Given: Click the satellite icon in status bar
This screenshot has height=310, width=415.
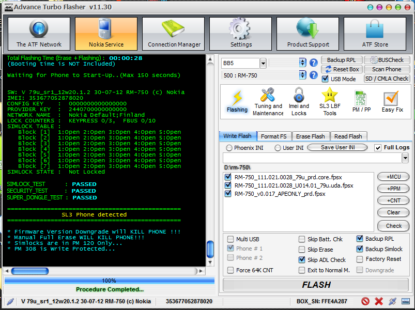Looking at the screenshot, I should (392, 301).
